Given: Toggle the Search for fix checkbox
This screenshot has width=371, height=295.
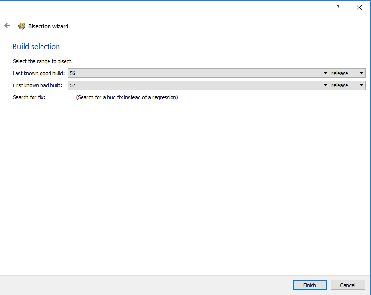Looking at the screenshot, I should 71,97.
